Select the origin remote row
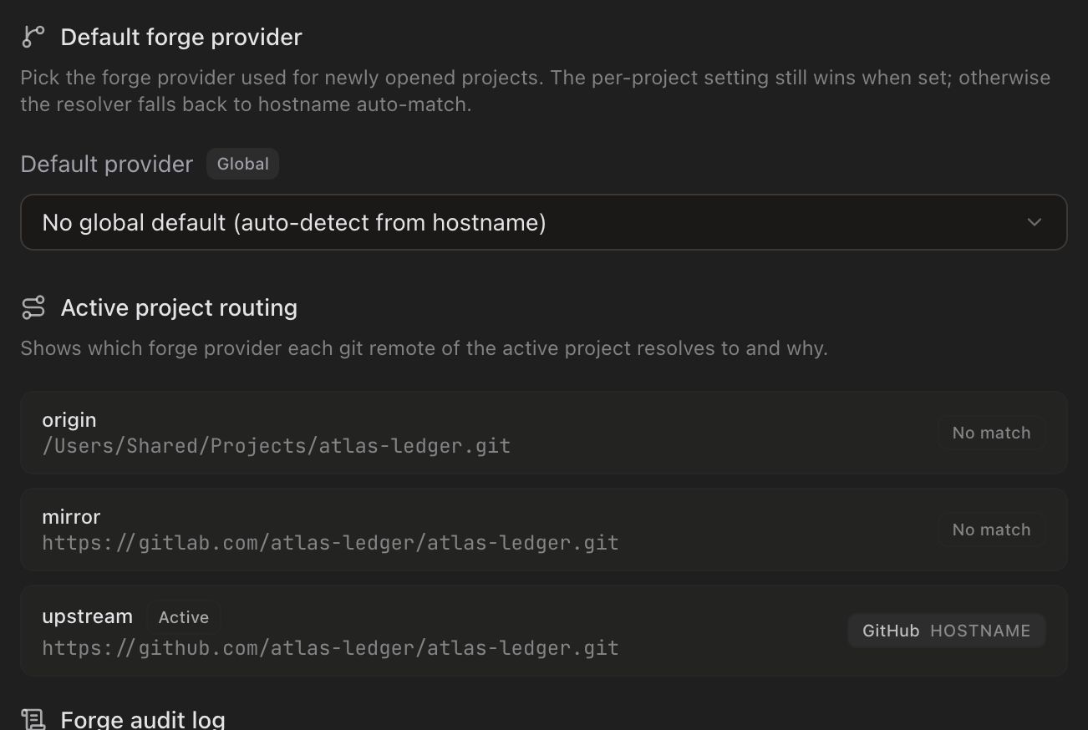Viewport: 1088px width, 730px height. (543, 433)
